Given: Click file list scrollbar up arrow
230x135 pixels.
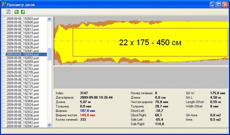Looking at the screenshot, I should coord(49,19).
